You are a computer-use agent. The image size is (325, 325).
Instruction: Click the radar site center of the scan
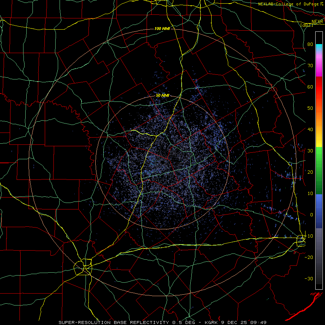(162, 162)
